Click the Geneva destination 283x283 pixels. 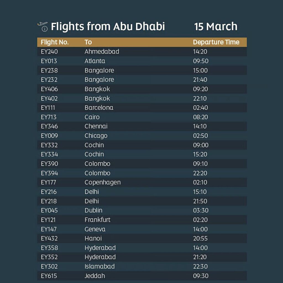(95, 229)
